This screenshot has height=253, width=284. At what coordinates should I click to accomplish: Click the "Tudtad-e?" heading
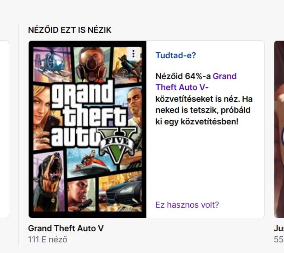[x=175, y=56]
